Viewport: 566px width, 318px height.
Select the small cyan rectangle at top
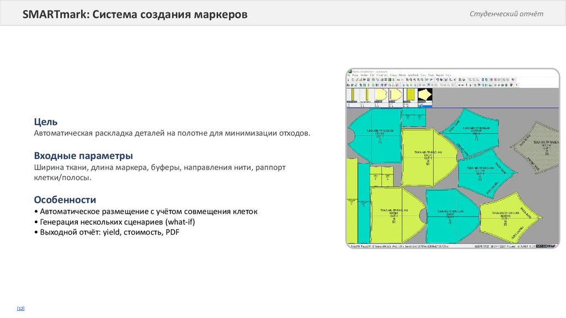tap(413, 118)
